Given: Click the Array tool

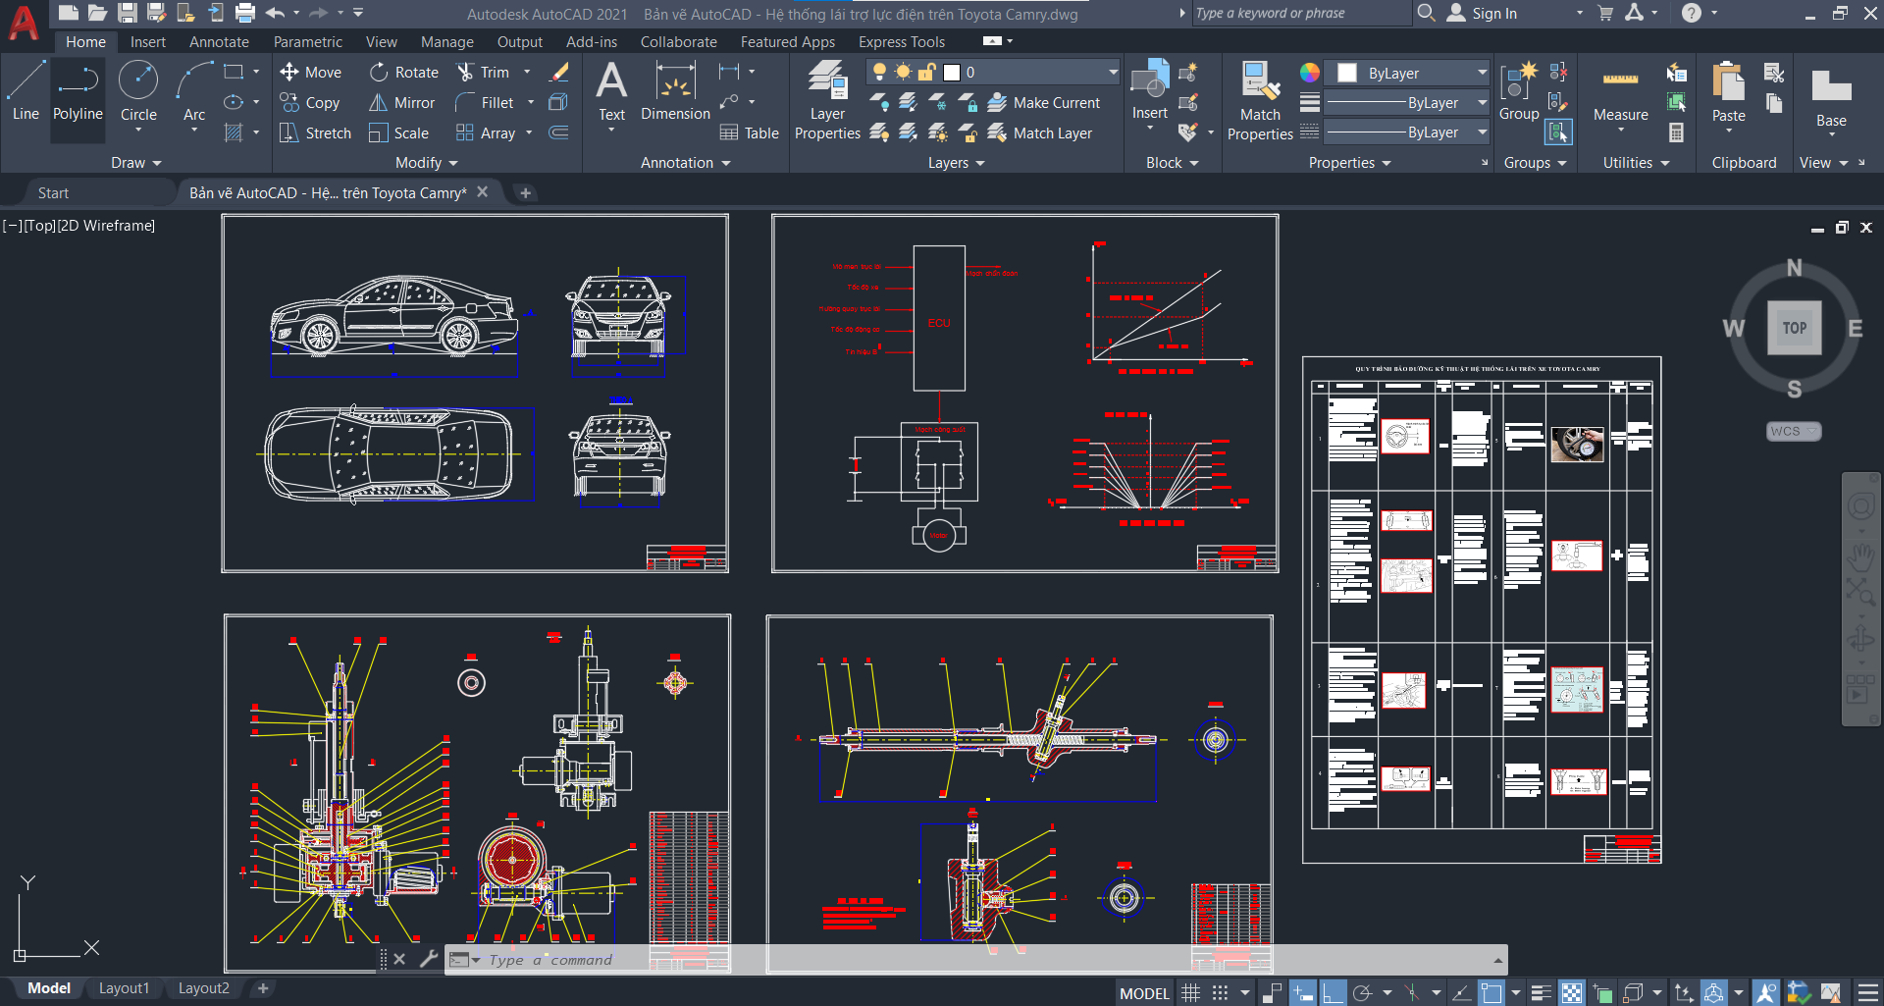Looking at the screenshot, I should pyautogui.click(x=486, y=132).
